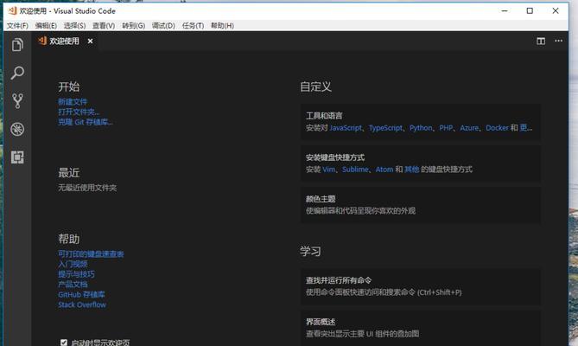Image resolution: width=578 pixels, height=346 pixels.
Task: Install Azure support via its link
Action: 469,128
